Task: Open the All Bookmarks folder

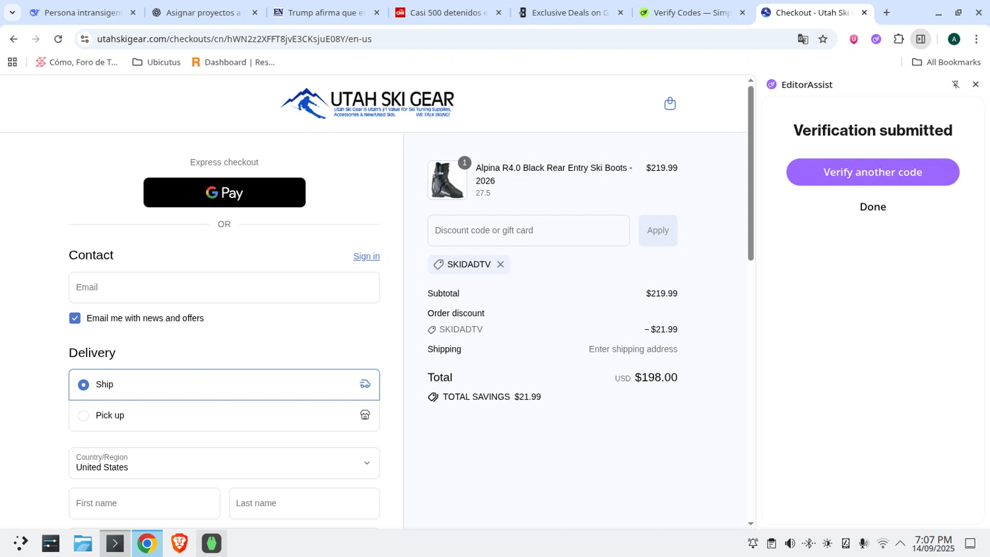Action: tap(946, 62)
